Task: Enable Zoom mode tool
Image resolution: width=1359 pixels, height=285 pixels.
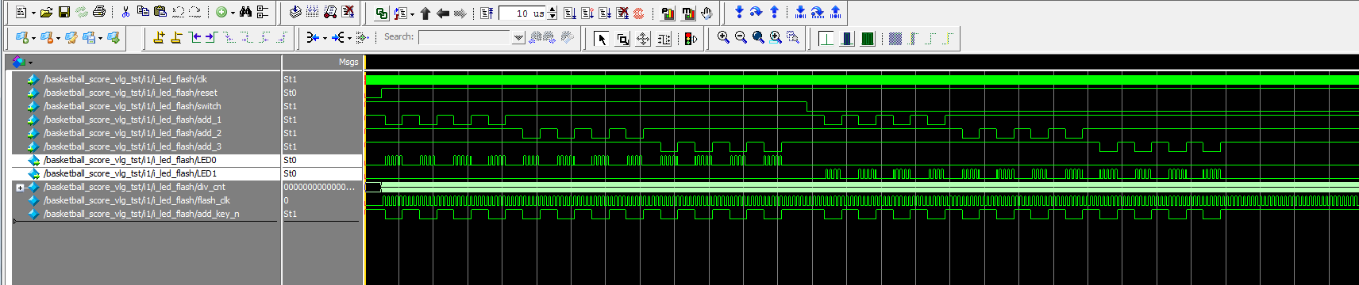Action: pyautogui.click(x=622, y=39)
